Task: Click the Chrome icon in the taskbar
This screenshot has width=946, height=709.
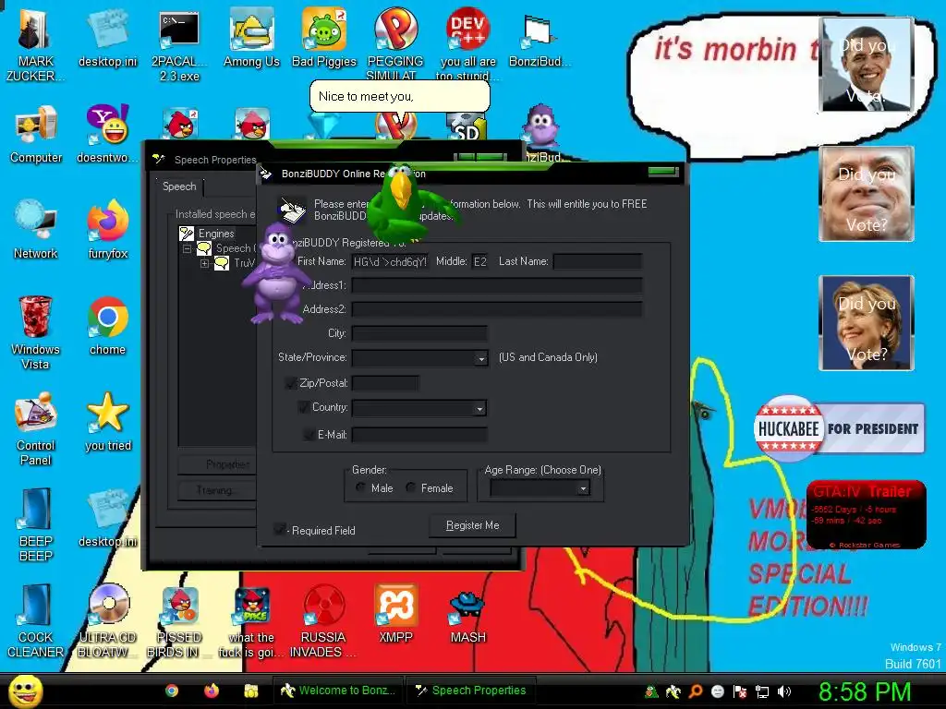Action: [172, 691]
